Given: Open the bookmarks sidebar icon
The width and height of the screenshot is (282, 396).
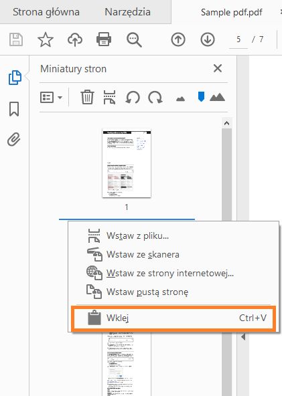Looking at the screenshot, I should [14, 109].
